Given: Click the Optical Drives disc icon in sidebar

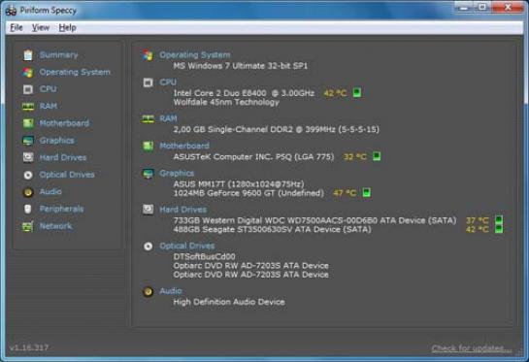Looking at the screenshot, I should pyautogui.click(x=28, y=175).
